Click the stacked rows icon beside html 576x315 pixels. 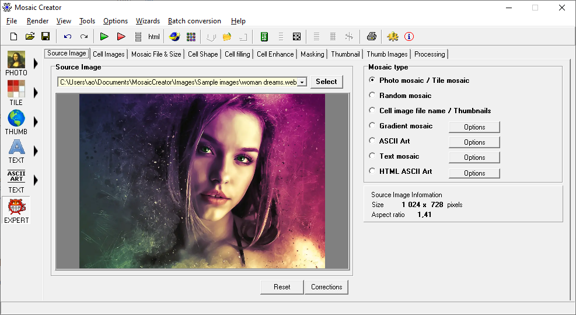pos(138,36)
